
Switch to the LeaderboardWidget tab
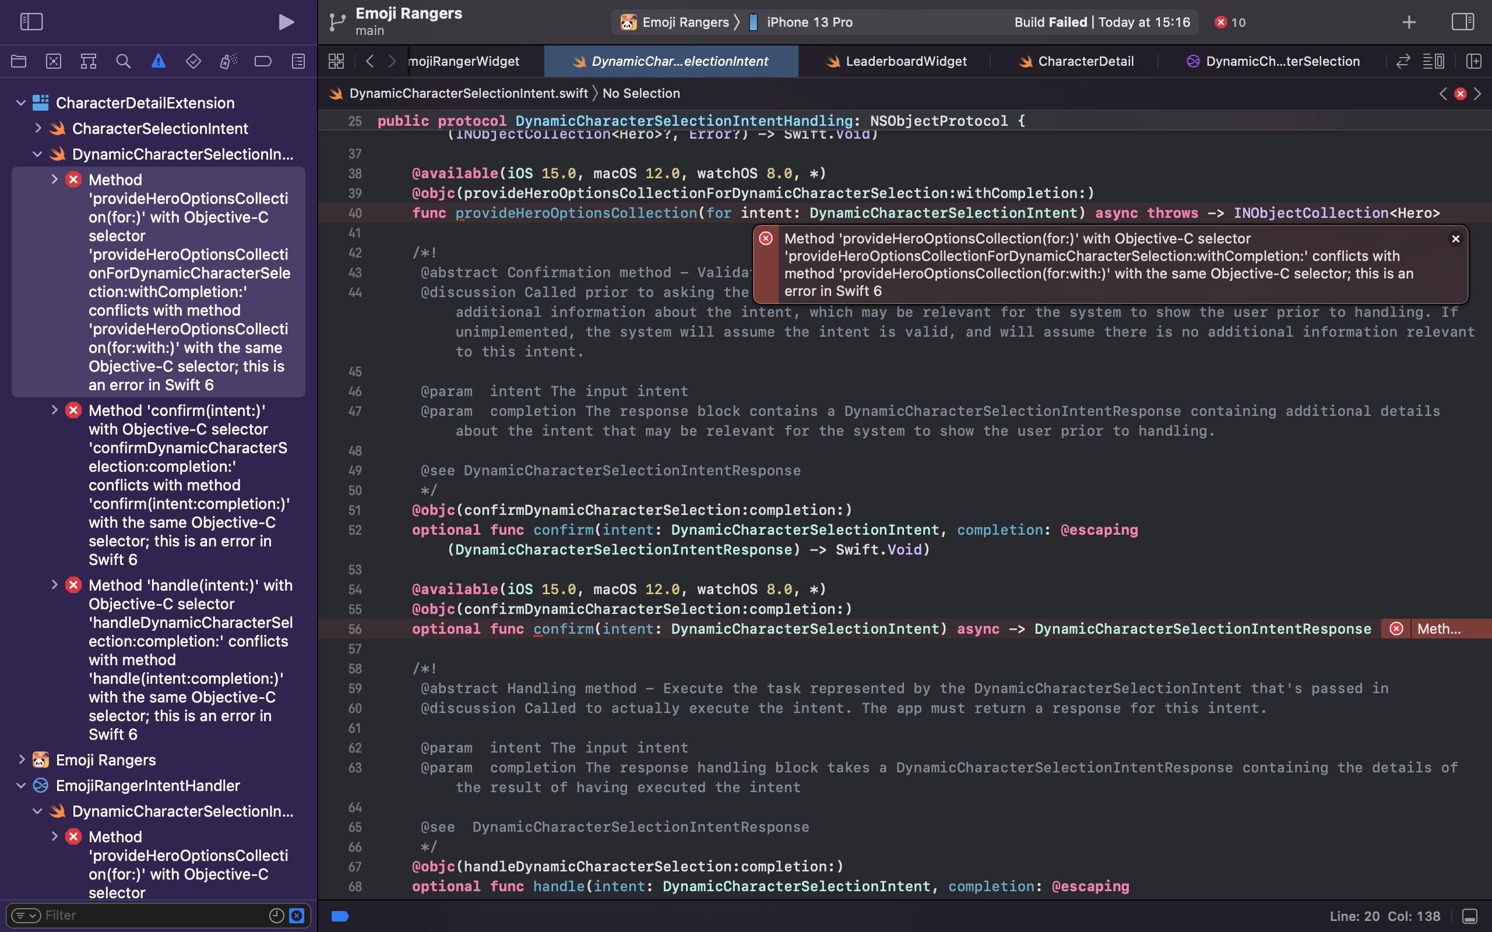point(905,61)
